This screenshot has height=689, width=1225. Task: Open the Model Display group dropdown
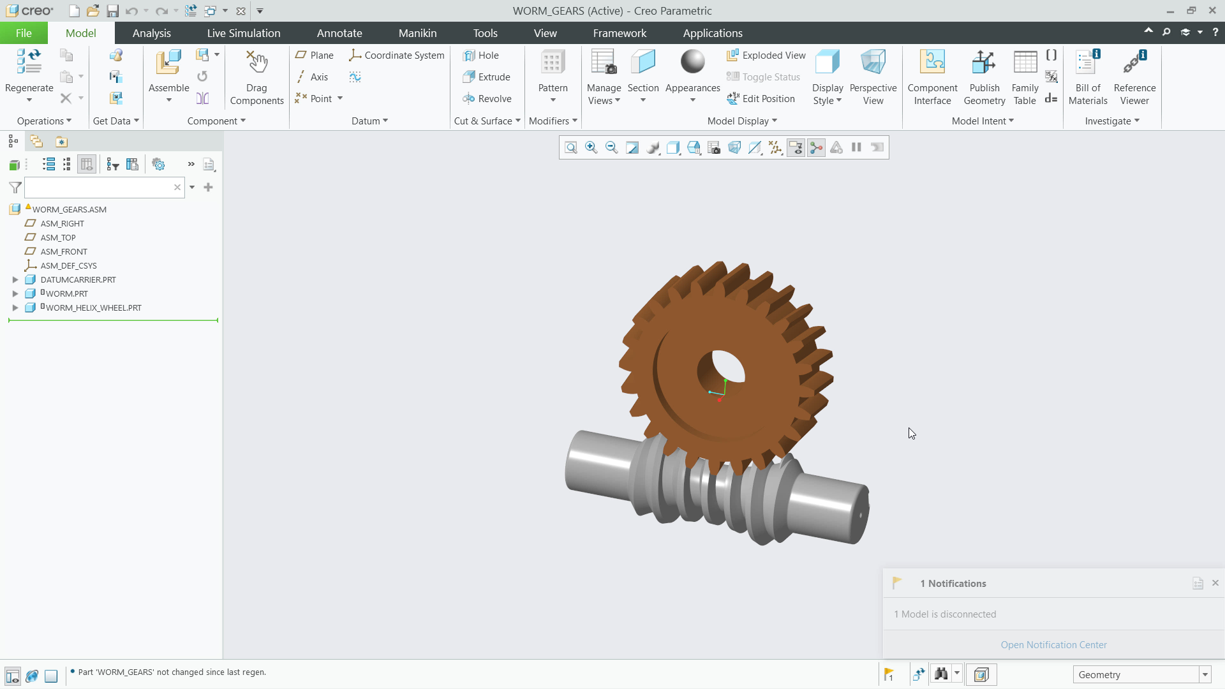[x=742, y=121]
